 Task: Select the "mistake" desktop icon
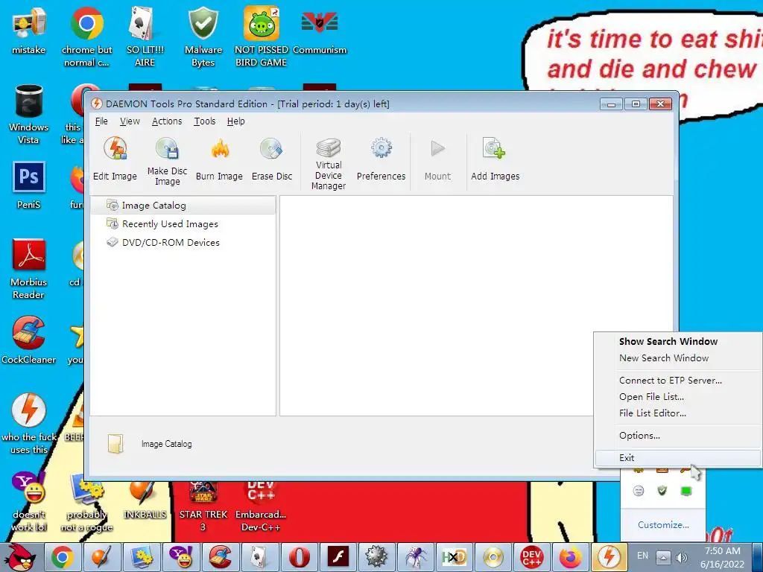(x=29, y=31)
